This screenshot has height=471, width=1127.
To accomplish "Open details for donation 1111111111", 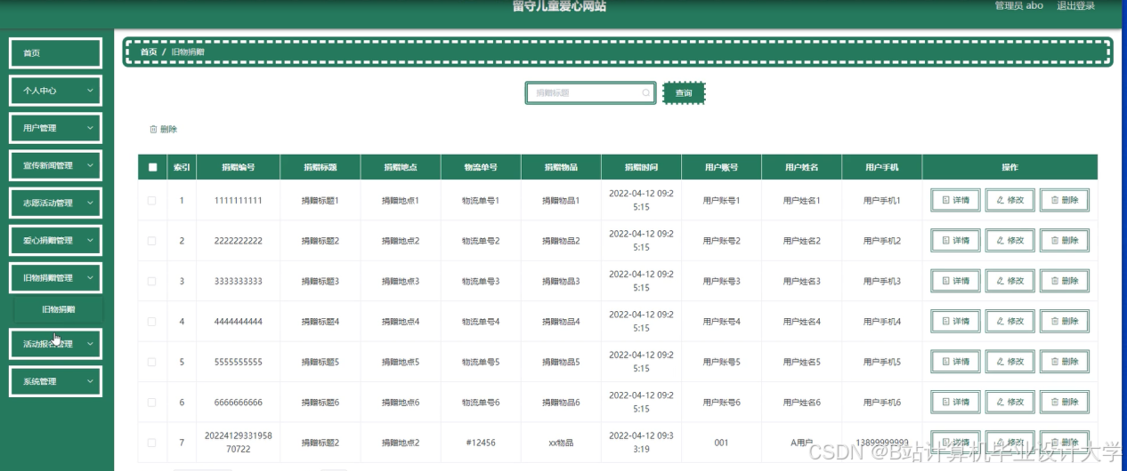I will [955, 200].
